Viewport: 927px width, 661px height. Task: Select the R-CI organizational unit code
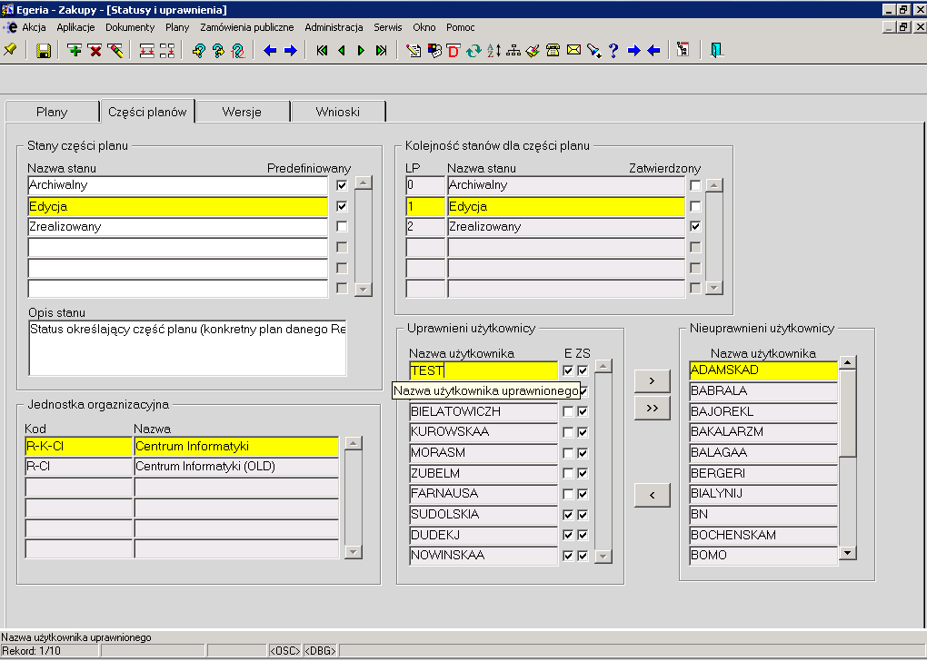[79, 467]
